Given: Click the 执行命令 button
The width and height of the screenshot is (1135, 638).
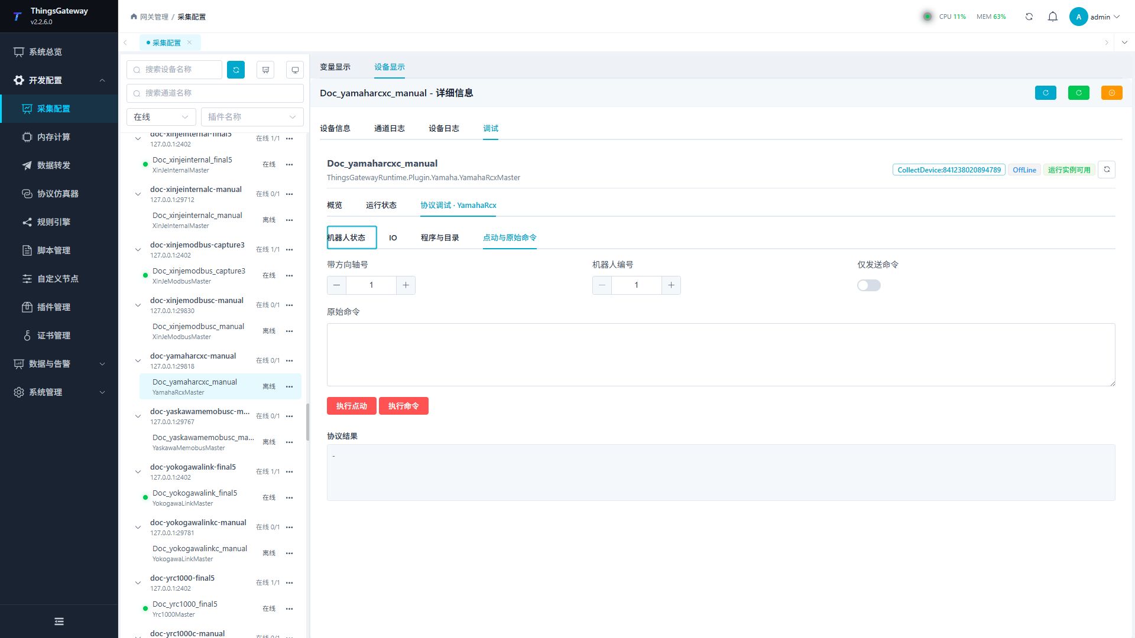Looking at the screenshot, I should click(x=404, y=406).
